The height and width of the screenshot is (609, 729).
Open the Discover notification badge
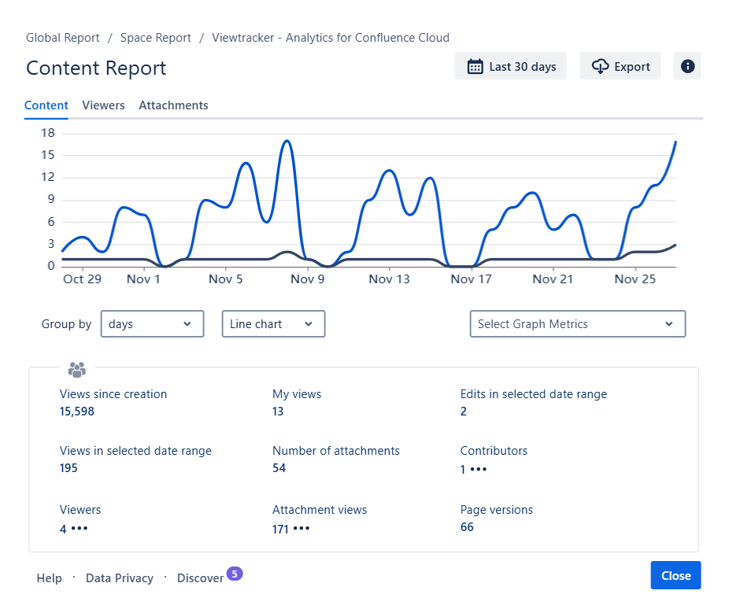(235, 574)
